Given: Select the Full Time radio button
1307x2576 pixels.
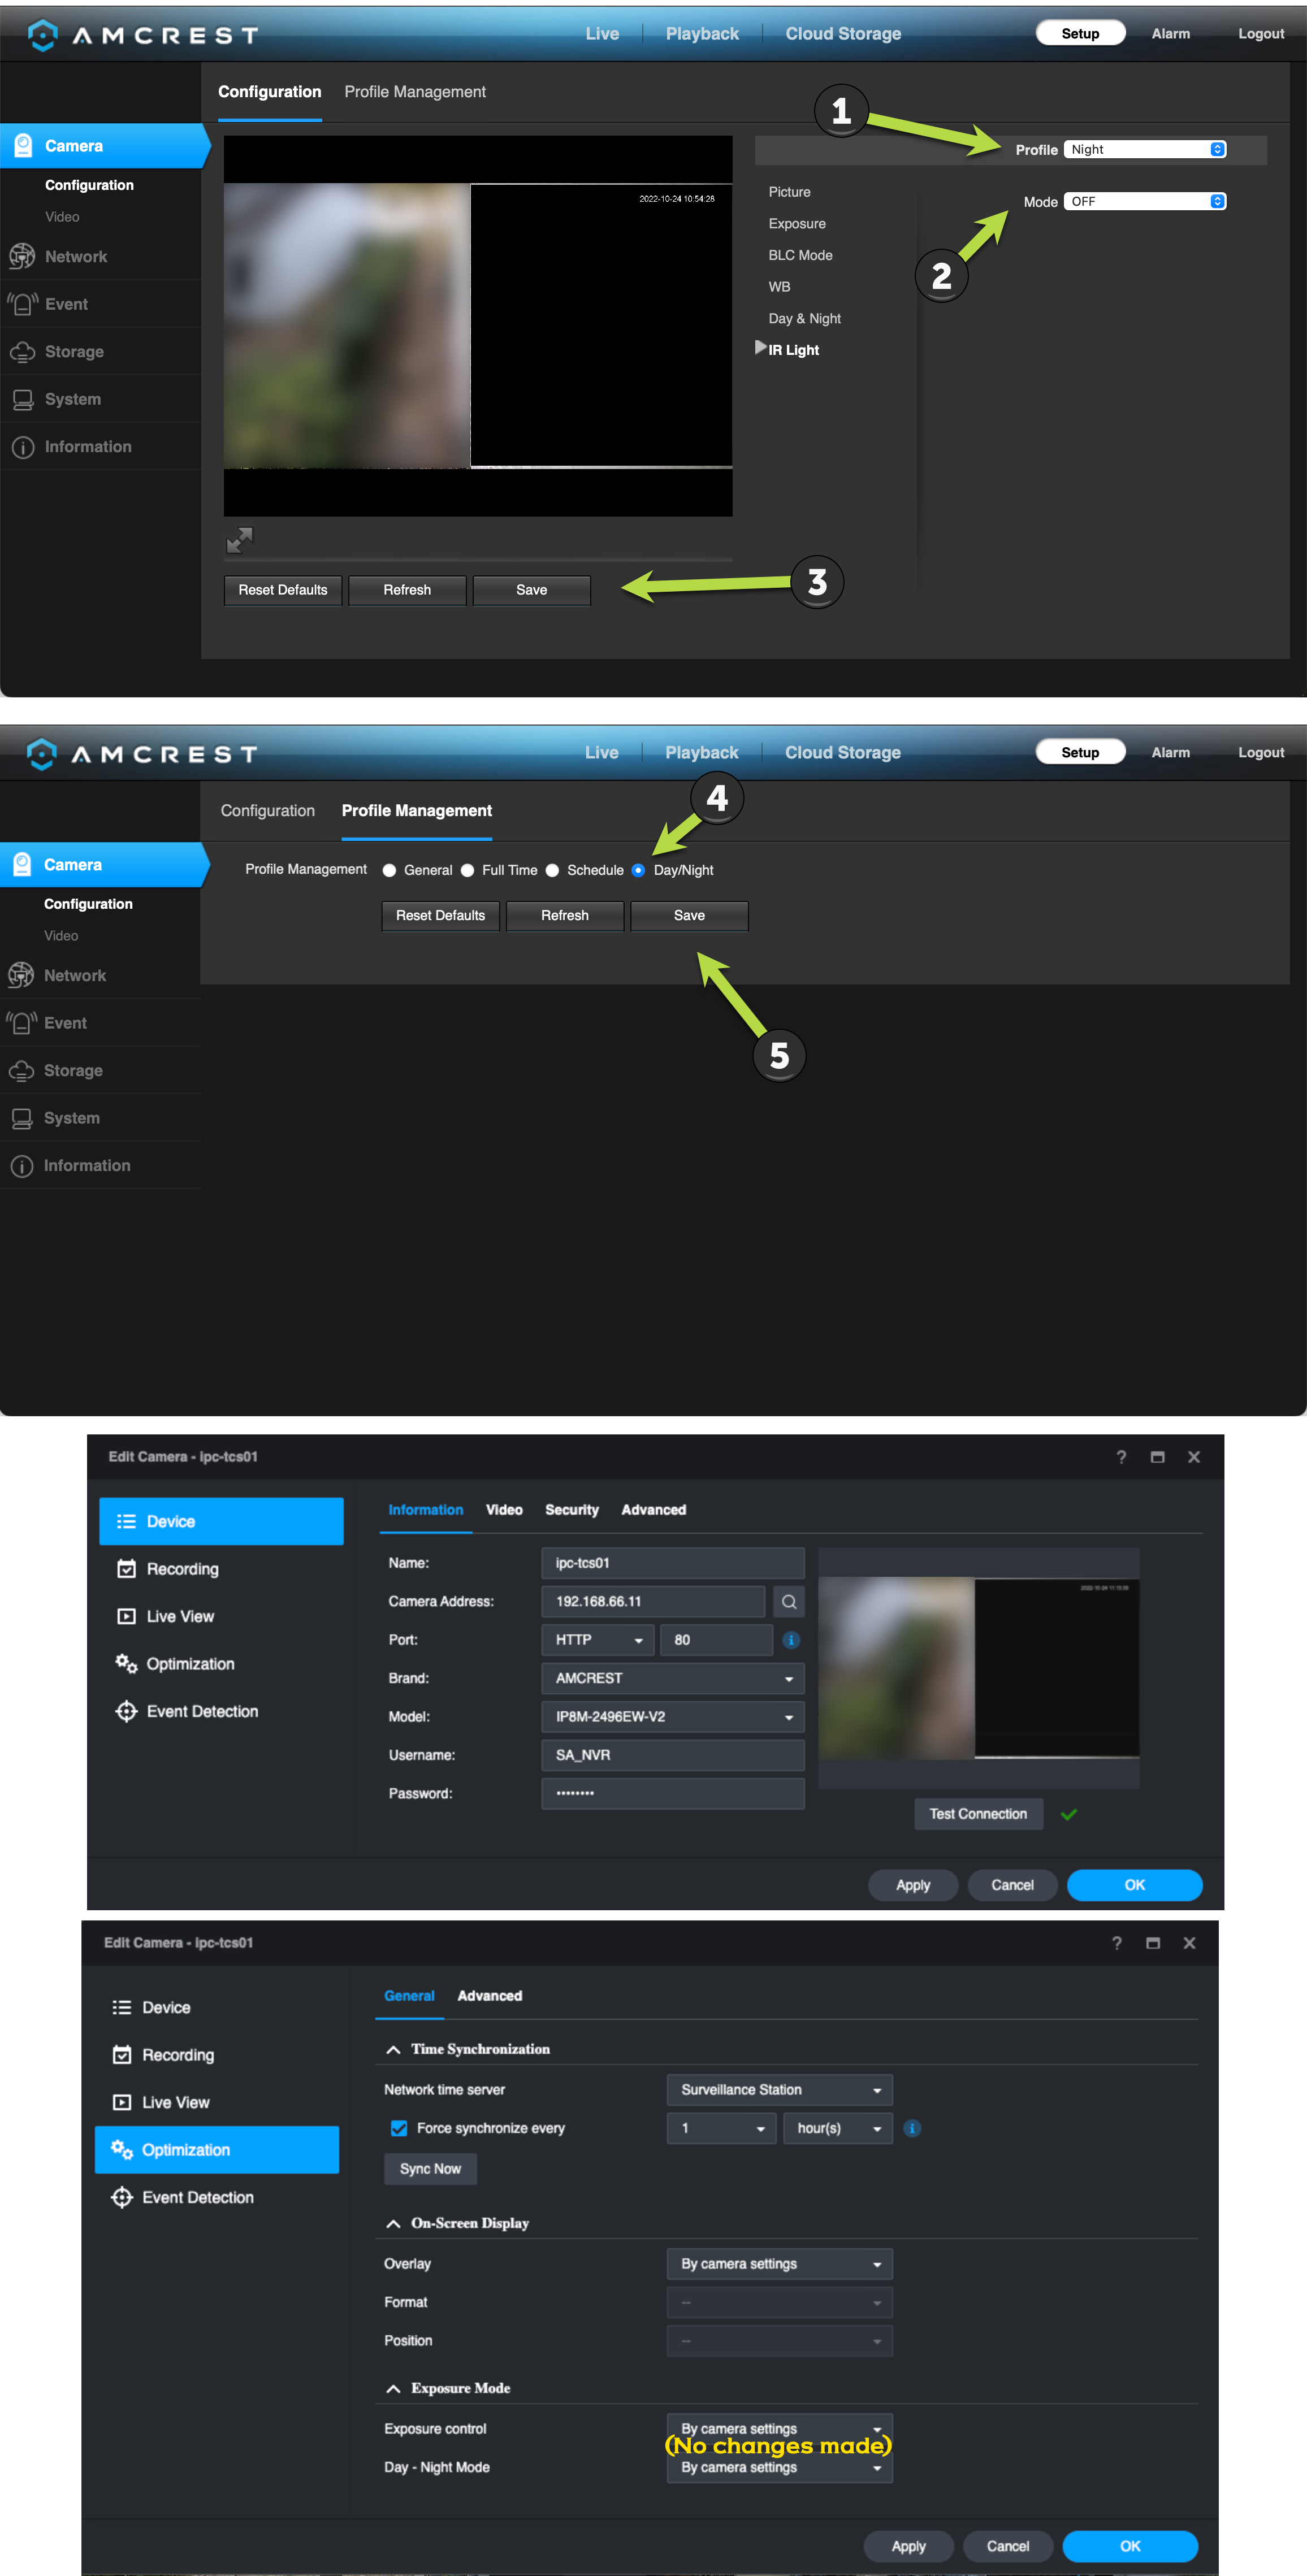Looking at the screenshot, I should tap(467, 870).
